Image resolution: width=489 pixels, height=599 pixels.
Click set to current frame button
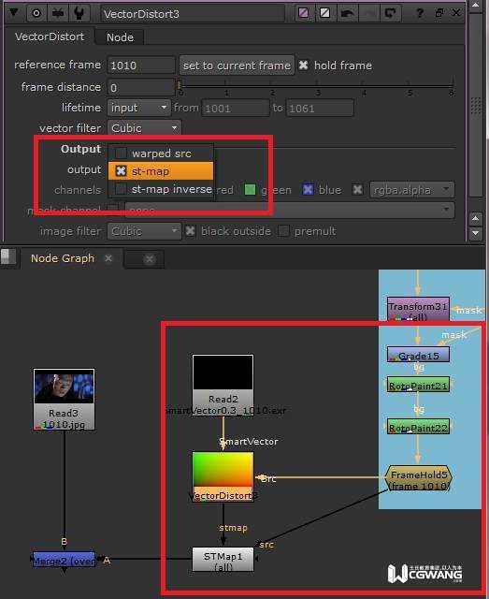237,66
